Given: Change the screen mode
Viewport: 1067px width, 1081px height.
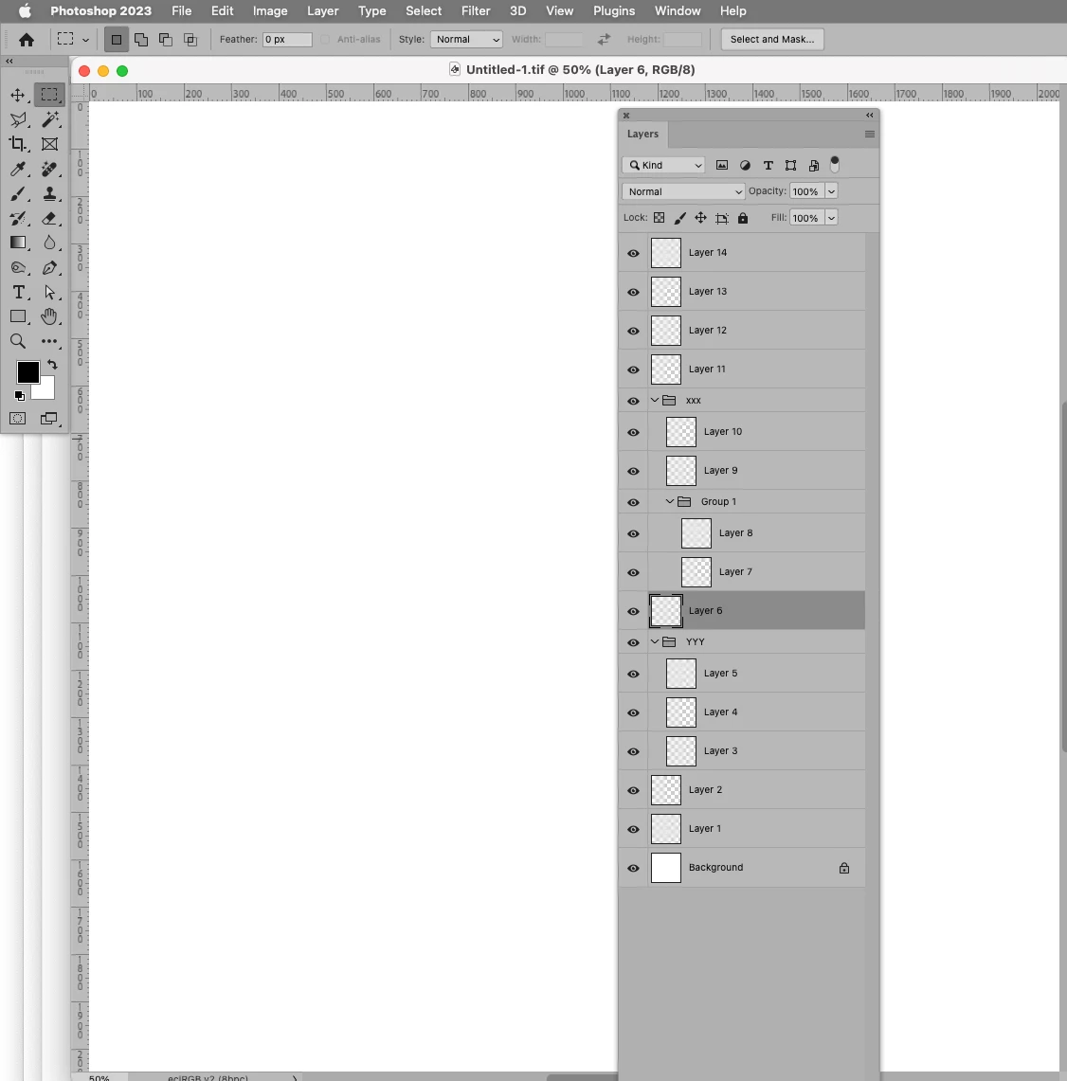Looking at the screenshot, I should (x=49, y=419).
